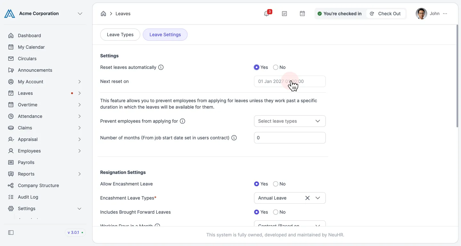The height and width of the screenshot is (246, 461).
Task: Select Yes for Allow Encashment Leave
Action: pos(256,184)
